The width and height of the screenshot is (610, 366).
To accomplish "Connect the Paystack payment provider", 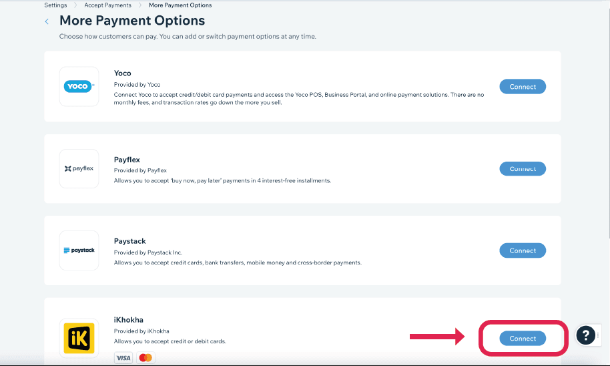I will point(523,250).
